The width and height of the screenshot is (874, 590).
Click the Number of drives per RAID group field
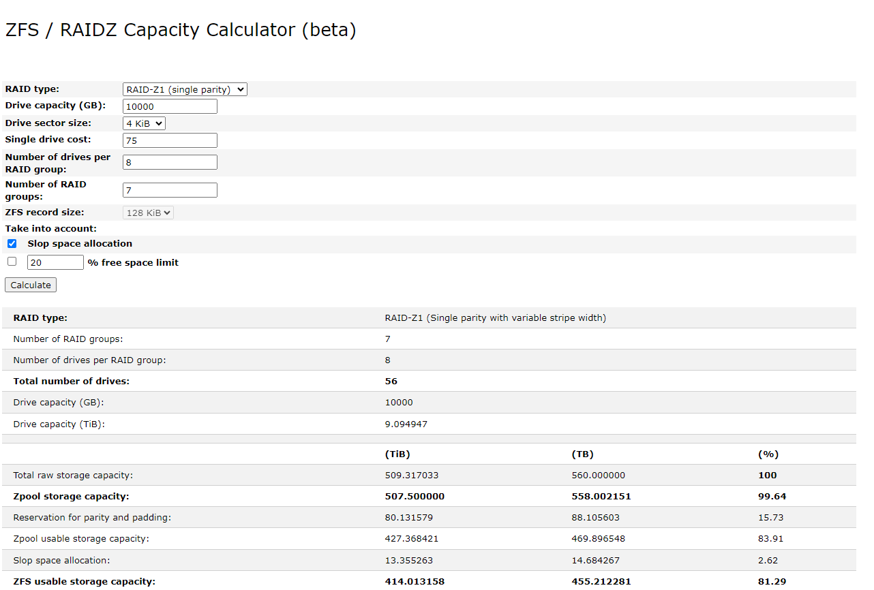[170, 162]
